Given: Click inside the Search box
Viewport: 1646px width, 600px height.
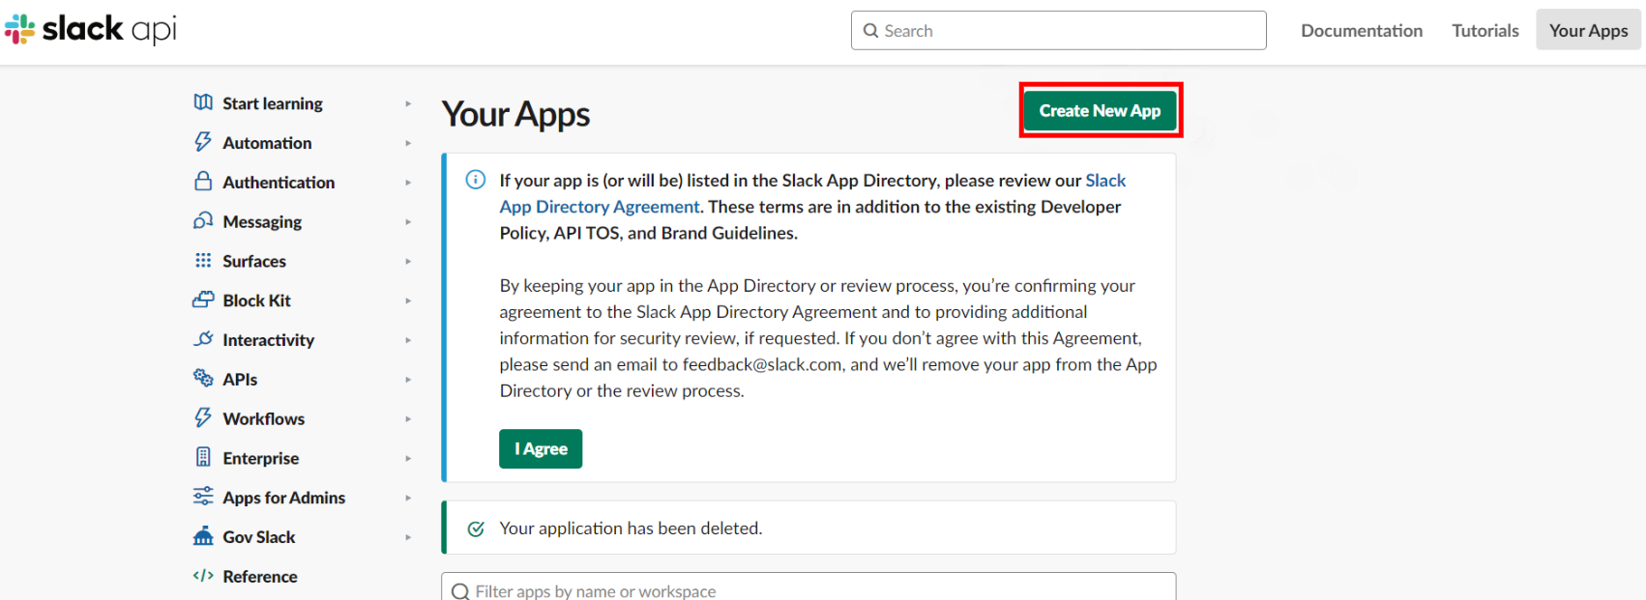Looking at the screenshot, I should click(x=1059, y=31).
